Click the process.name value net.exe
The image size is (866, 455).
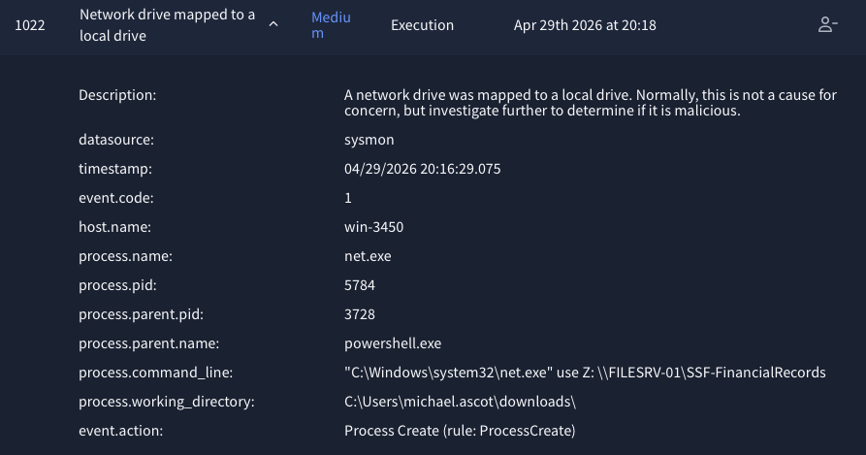click(x=368, y=256)
